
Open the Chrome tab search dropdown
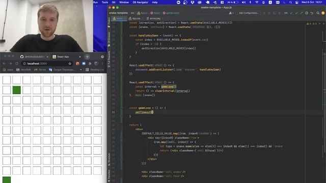[x=102, y=56]
